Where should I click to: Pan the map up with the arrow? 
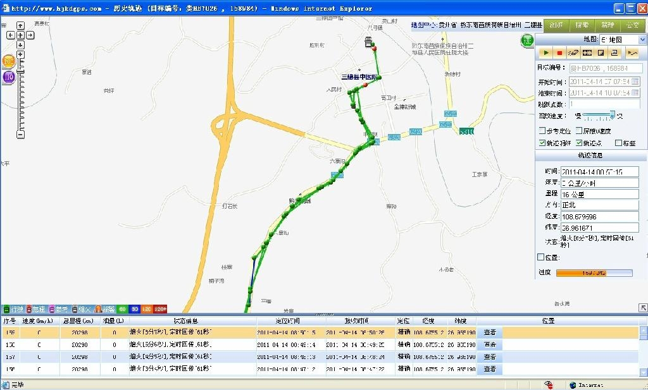tap(20, 25)
